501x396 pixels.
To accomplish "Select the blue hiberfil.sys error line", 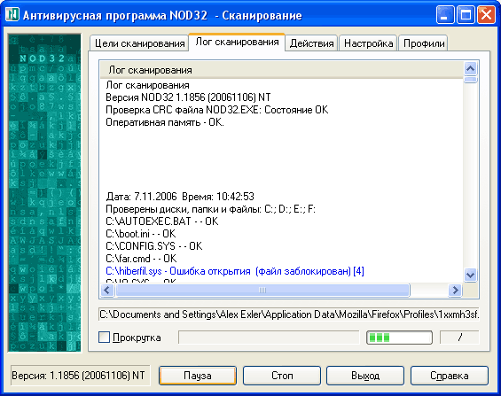I will tap(235, 271).
